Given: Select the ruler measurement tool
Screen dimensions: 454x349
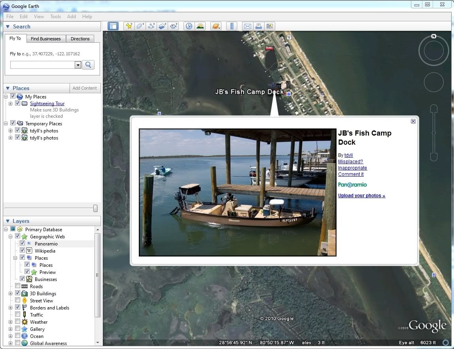Looking at the screenshot, I should tap(232, 26).
